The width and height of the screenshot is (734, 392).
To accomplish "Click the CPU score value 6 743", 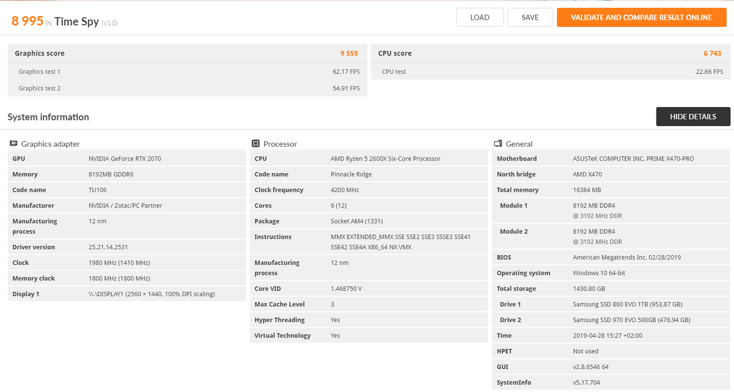I will pos(712,53).
